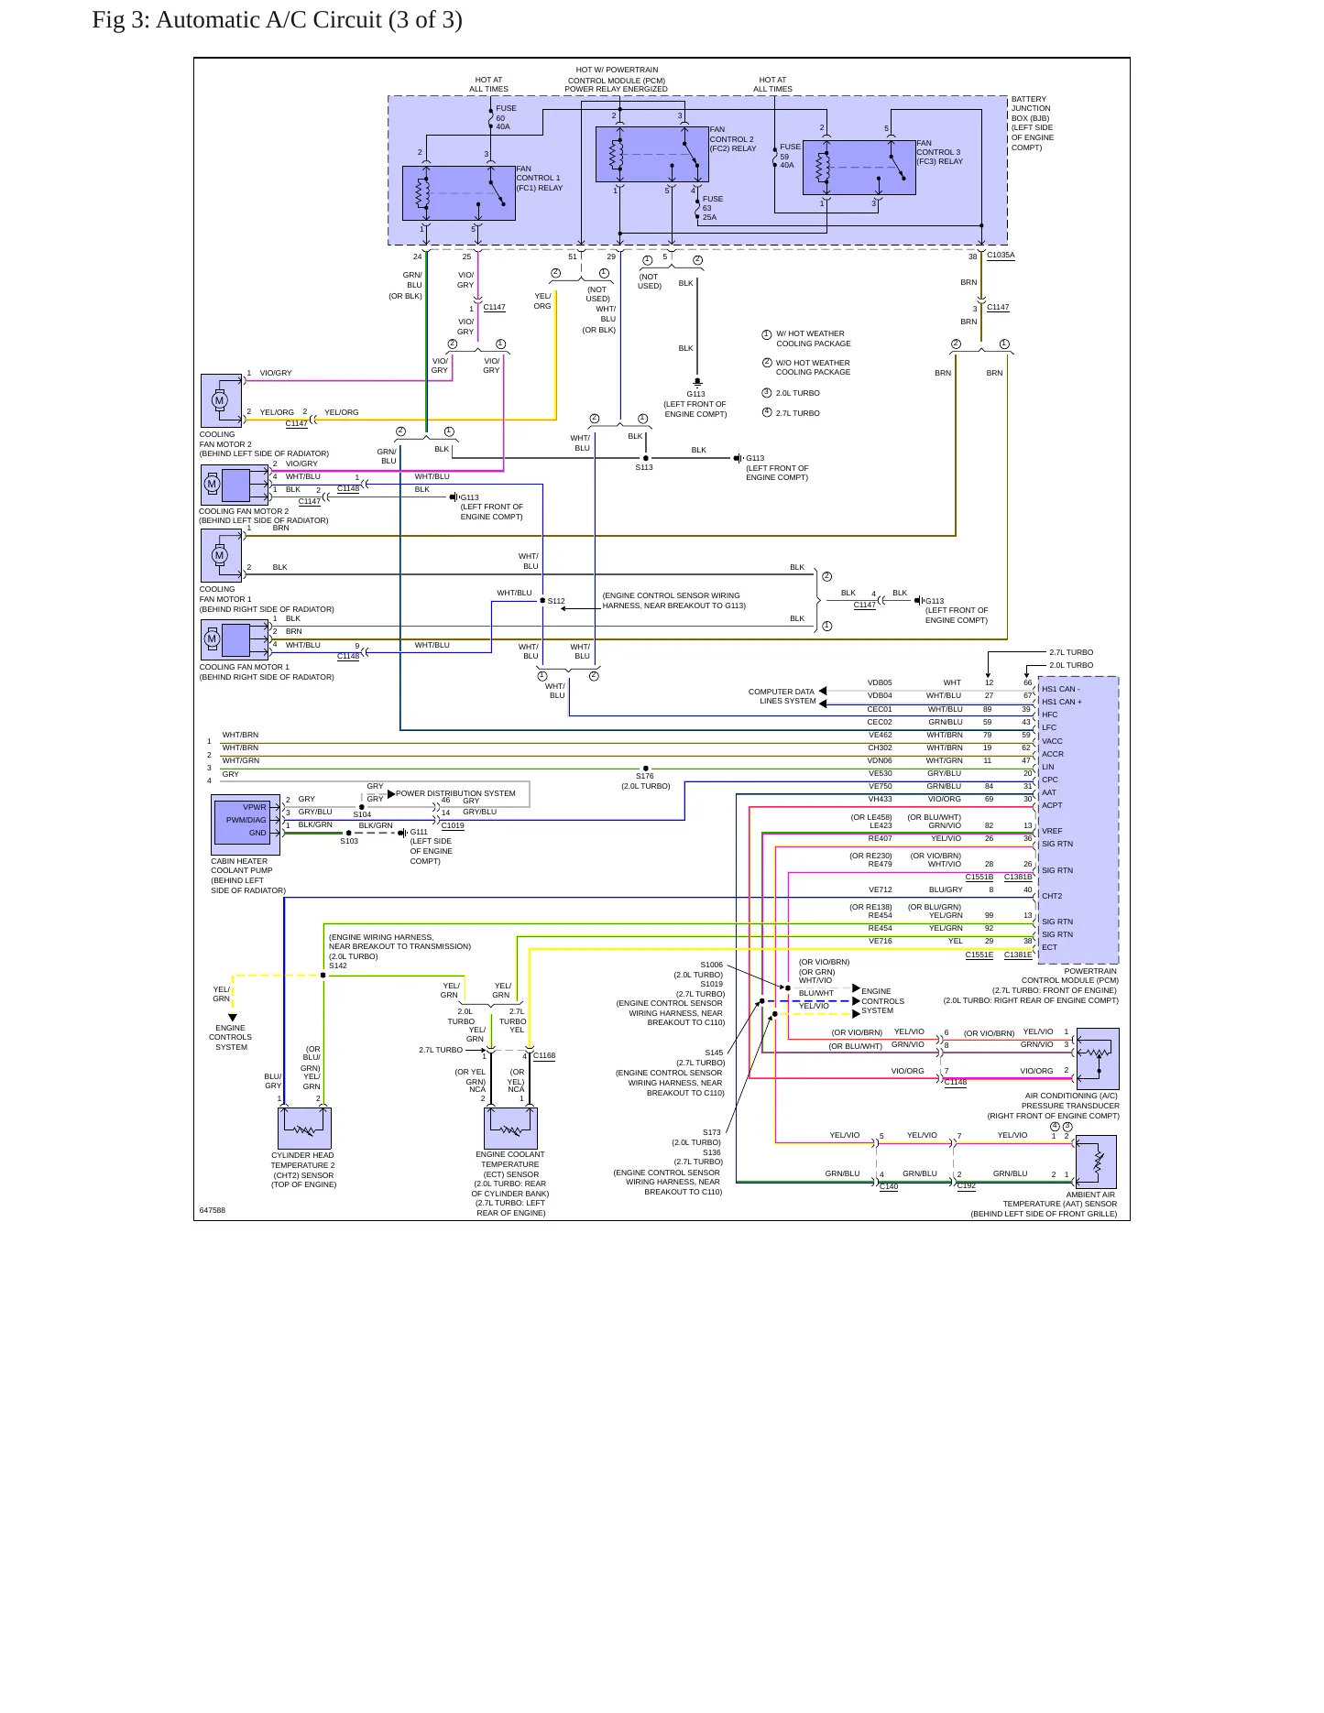Click the 'GND' pin label in the pump
Image resolution: width=1324 pixels, height=1713 pixels.
point(257,833)
